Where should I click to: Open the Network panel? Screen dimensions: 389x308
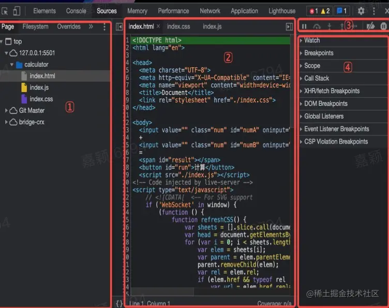coord(210,11)
